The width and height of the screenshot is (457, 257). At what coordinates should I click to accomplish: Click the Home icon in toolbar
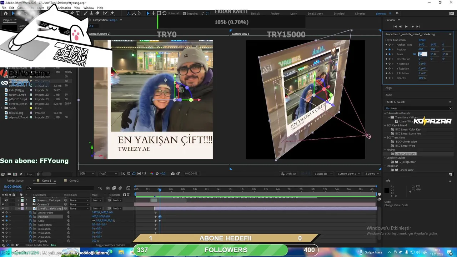6,13
